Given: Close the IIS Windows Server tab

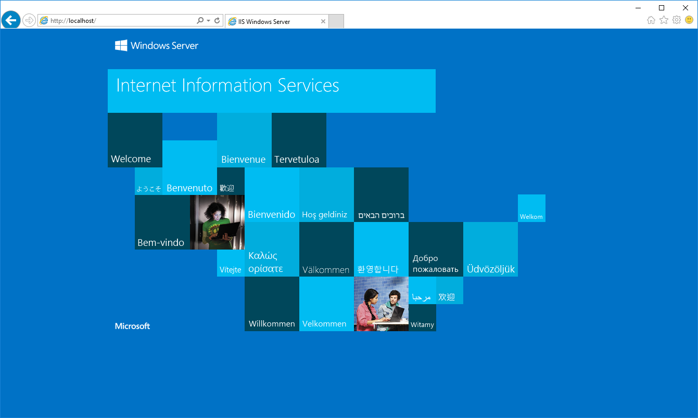Looking at the screenshot, I should tap(323, 21).
